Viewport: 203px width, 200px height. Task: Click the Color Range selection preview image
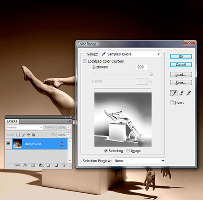[123, 119]
